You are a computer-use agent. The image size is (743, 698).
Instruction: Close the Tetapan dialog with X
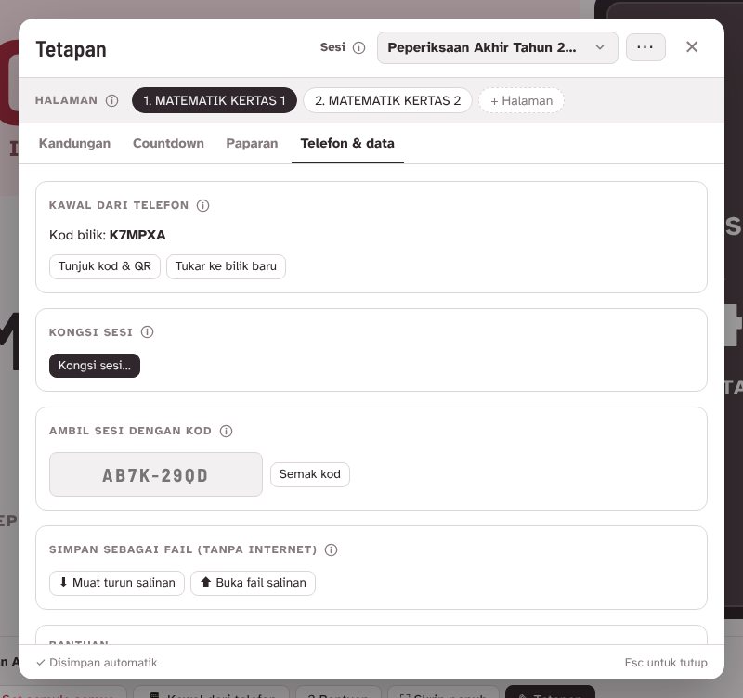pyautogui.click(x=692, y=47)
